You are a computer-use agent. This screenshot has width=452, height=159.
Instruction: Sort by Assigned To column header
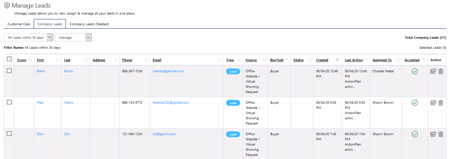pyautogui.click(x=382, y=60)
